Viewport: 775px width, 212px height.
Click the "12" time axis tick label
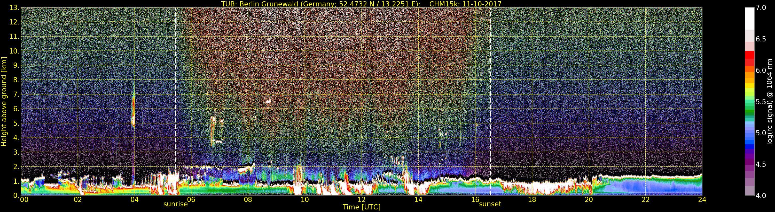pos(361,199)
